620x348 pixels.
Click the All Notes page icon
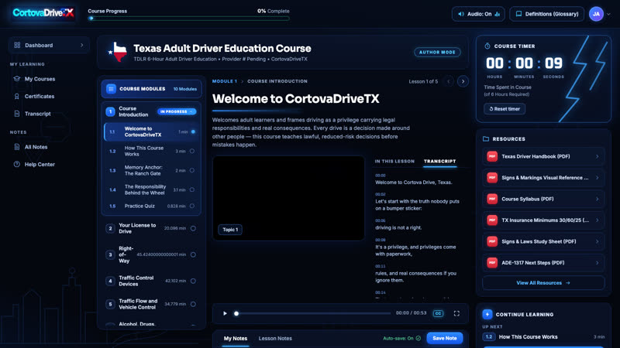(x=16, y=147)
